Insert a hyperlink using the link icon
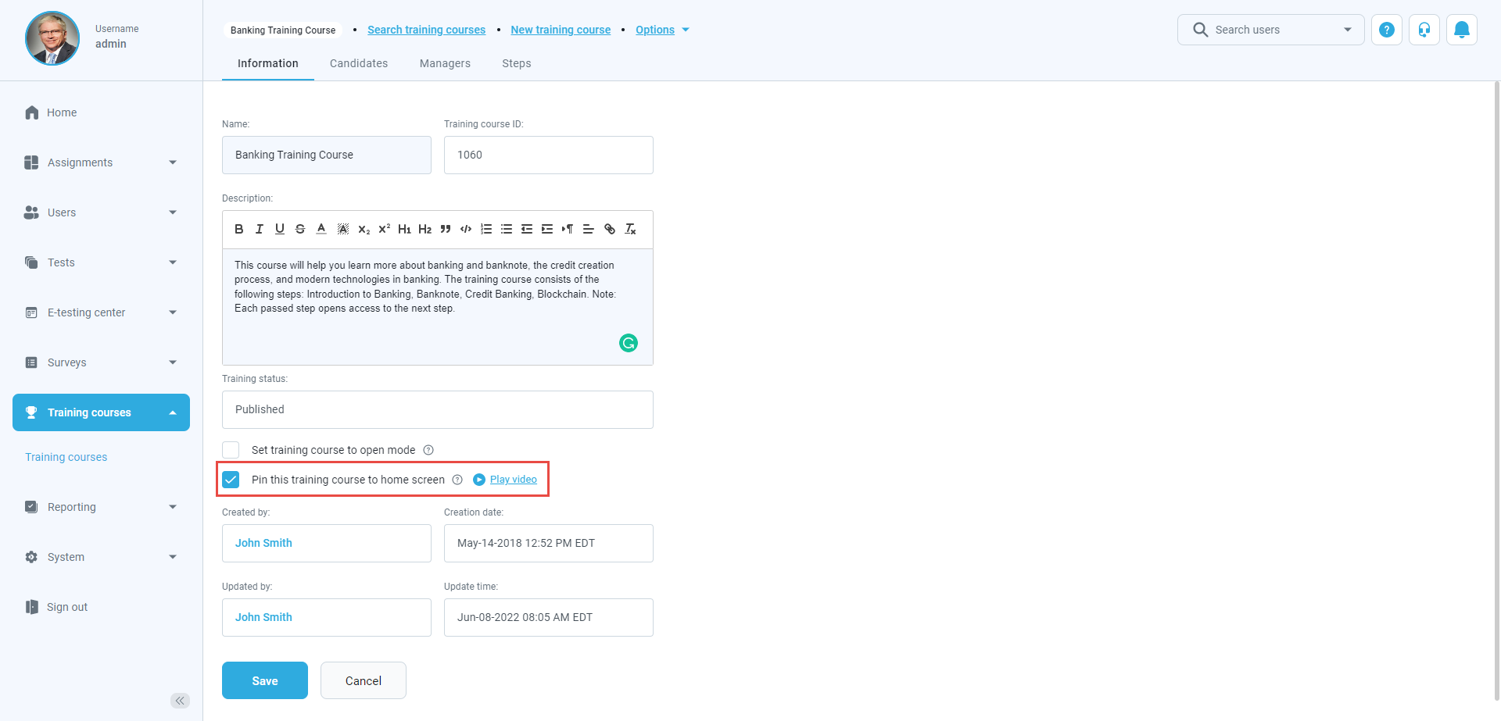The width and height of the screenshot is (1501, 721). point(610,229)
